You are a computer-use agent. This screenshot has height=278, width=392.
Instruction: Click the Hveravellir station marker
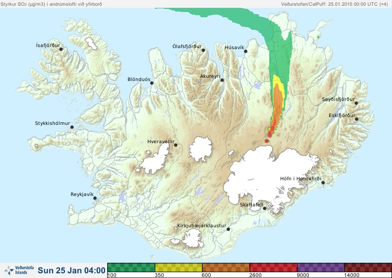click(176, 145)
